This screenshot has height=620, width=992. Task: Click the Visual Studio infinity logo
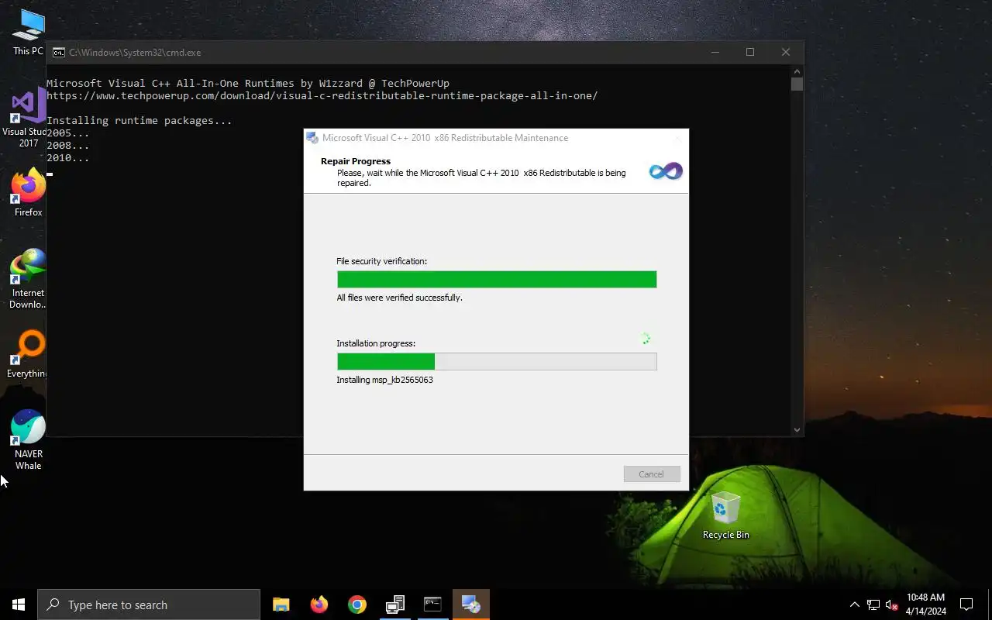click(x=666, y=171)
